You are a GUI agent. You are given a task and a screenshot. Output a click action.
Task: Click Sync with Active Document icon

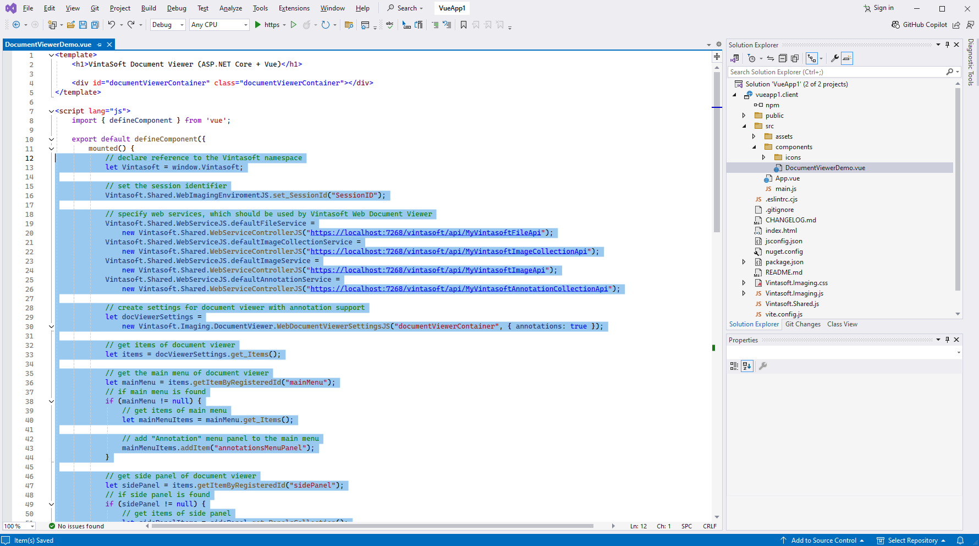coord(771,58)
